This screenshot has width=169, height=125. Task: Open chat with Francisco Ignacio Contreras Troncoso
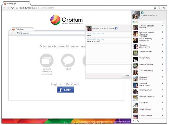tap(148, 34)
